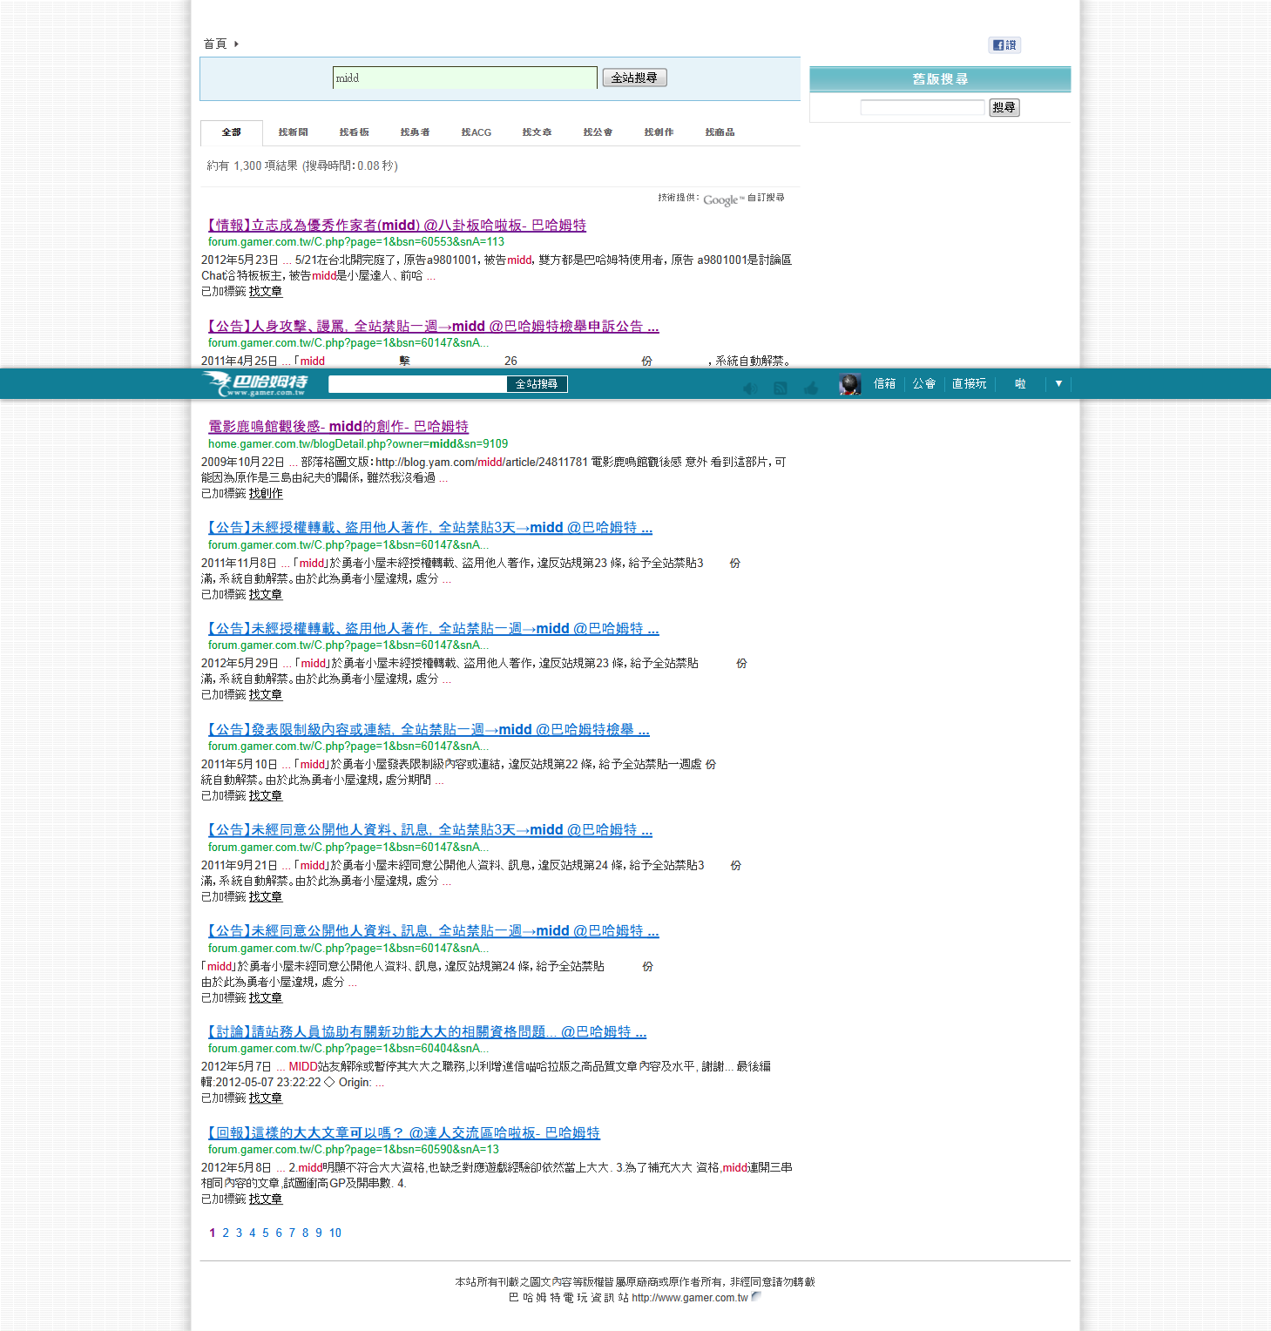Switch to the 找文章 tab
This screenshot has height=1331, width=1271.
(x=537, y=132)
